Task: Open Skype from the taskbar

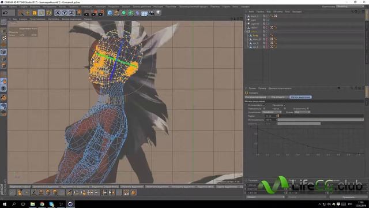Action: [x=51, y=204]
